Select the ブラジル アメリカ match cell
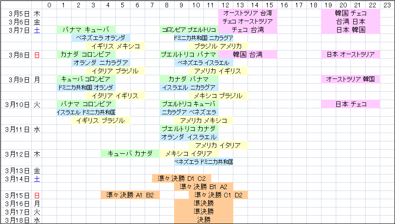 coord(218,46)
